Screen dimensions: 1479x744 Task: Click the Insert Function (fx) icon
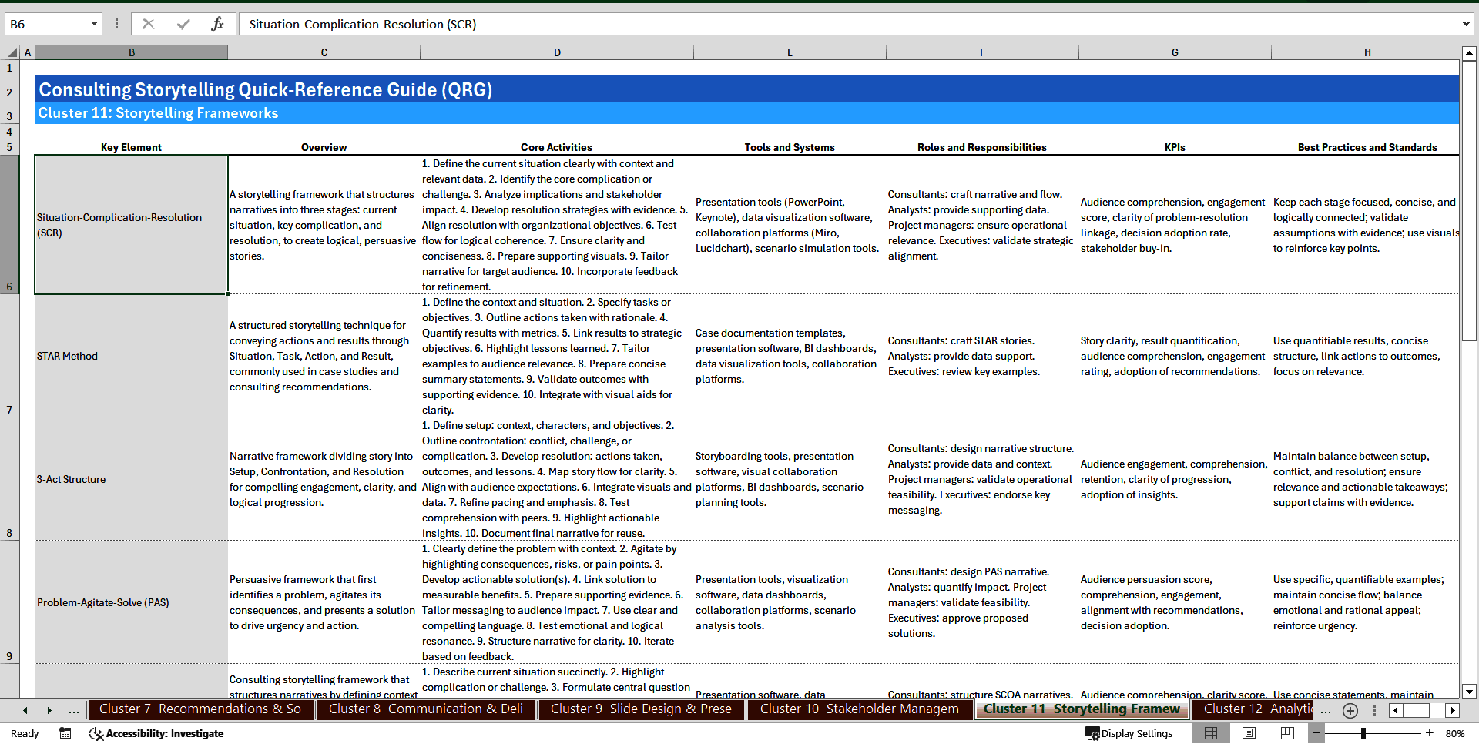218,24
